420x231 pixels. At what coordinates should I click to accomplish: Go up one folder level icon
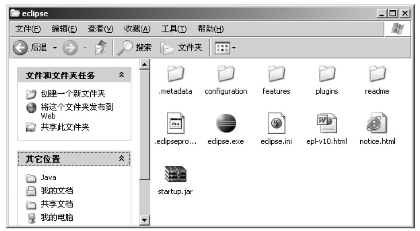point(101,48)
